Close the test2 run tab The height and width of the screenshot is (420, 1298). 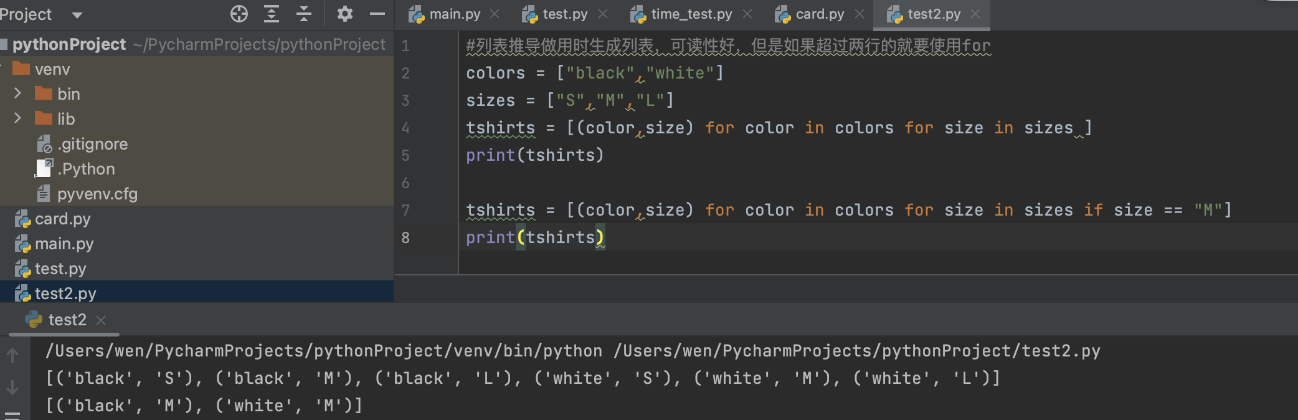(x=101, y=320)
